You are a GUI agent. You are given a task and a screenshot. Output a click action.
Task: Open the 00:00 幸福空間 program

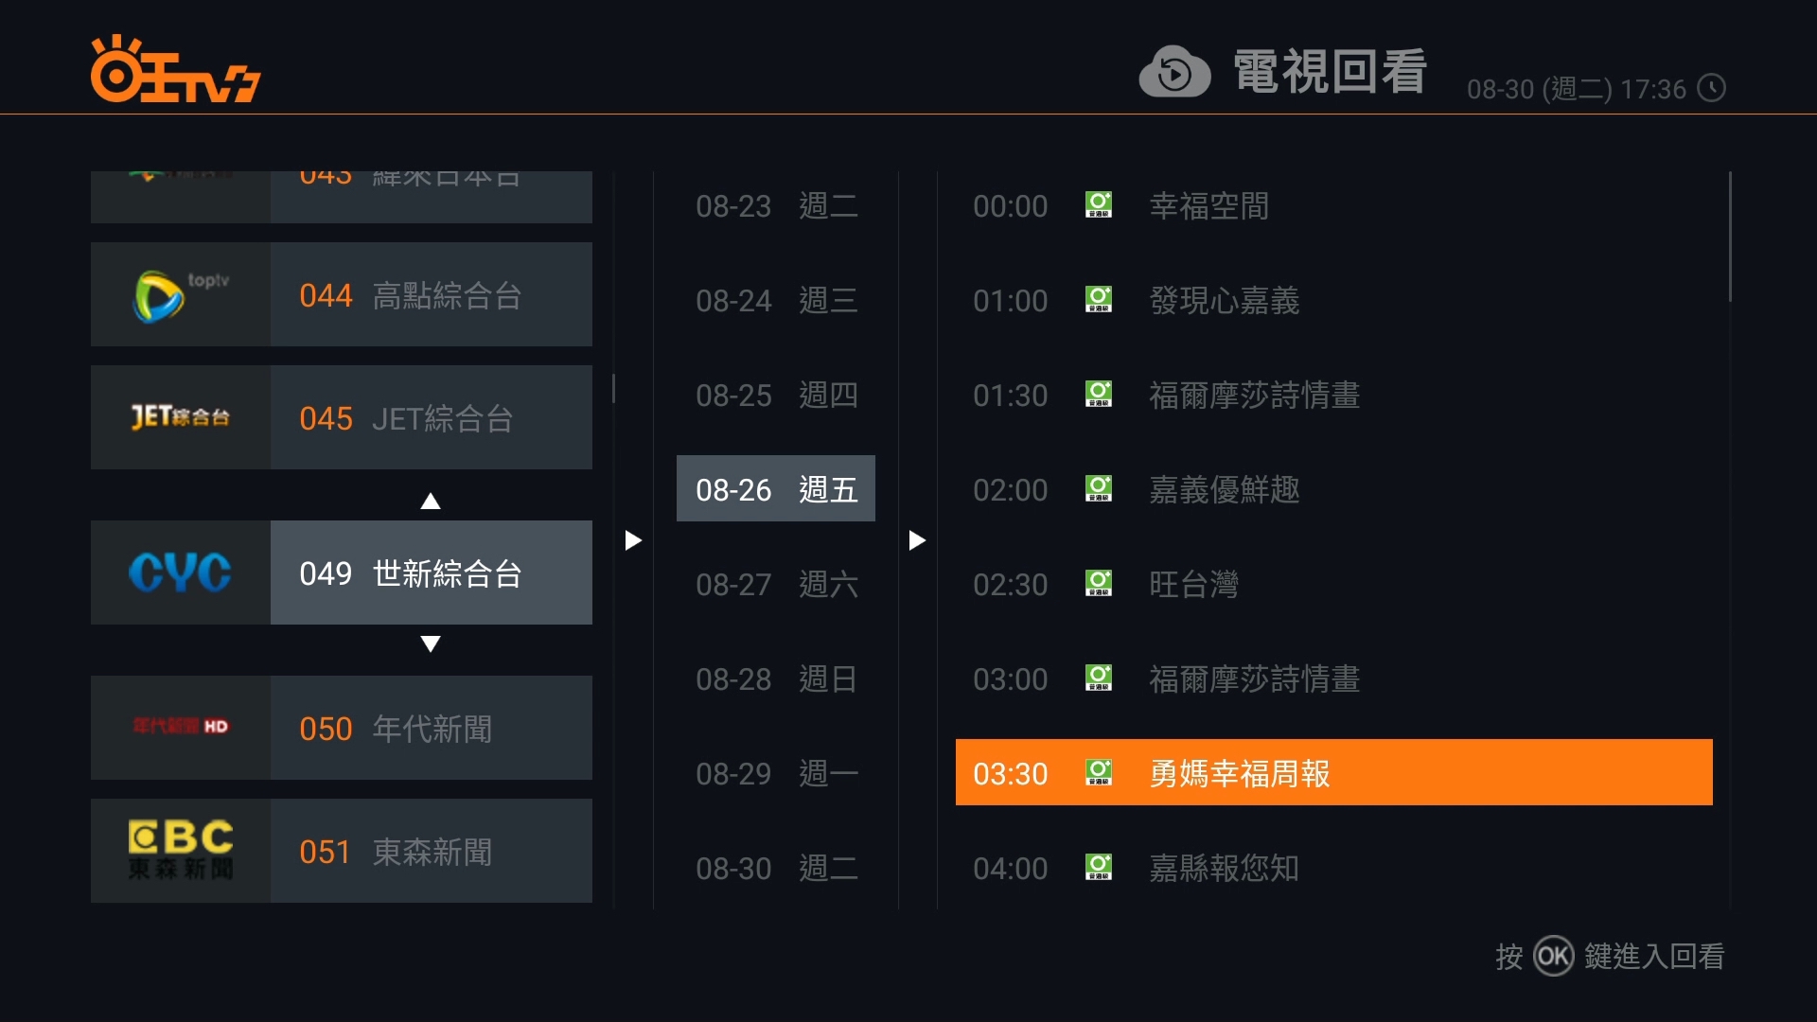1334,205
